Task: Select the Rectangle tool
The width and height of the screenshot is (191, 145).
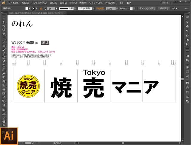Action: [x=4, y=46]
